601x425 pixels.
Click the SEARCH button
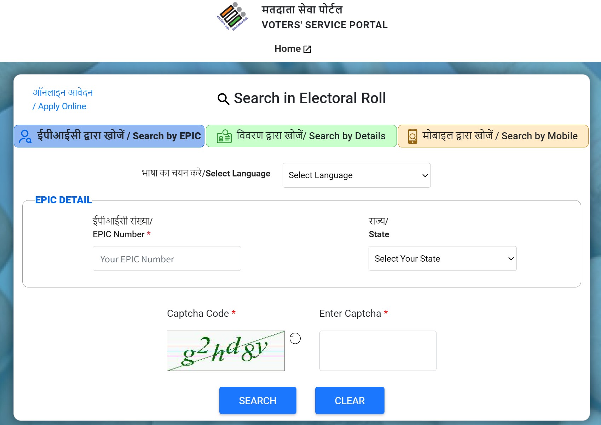[x=258, y=401]
